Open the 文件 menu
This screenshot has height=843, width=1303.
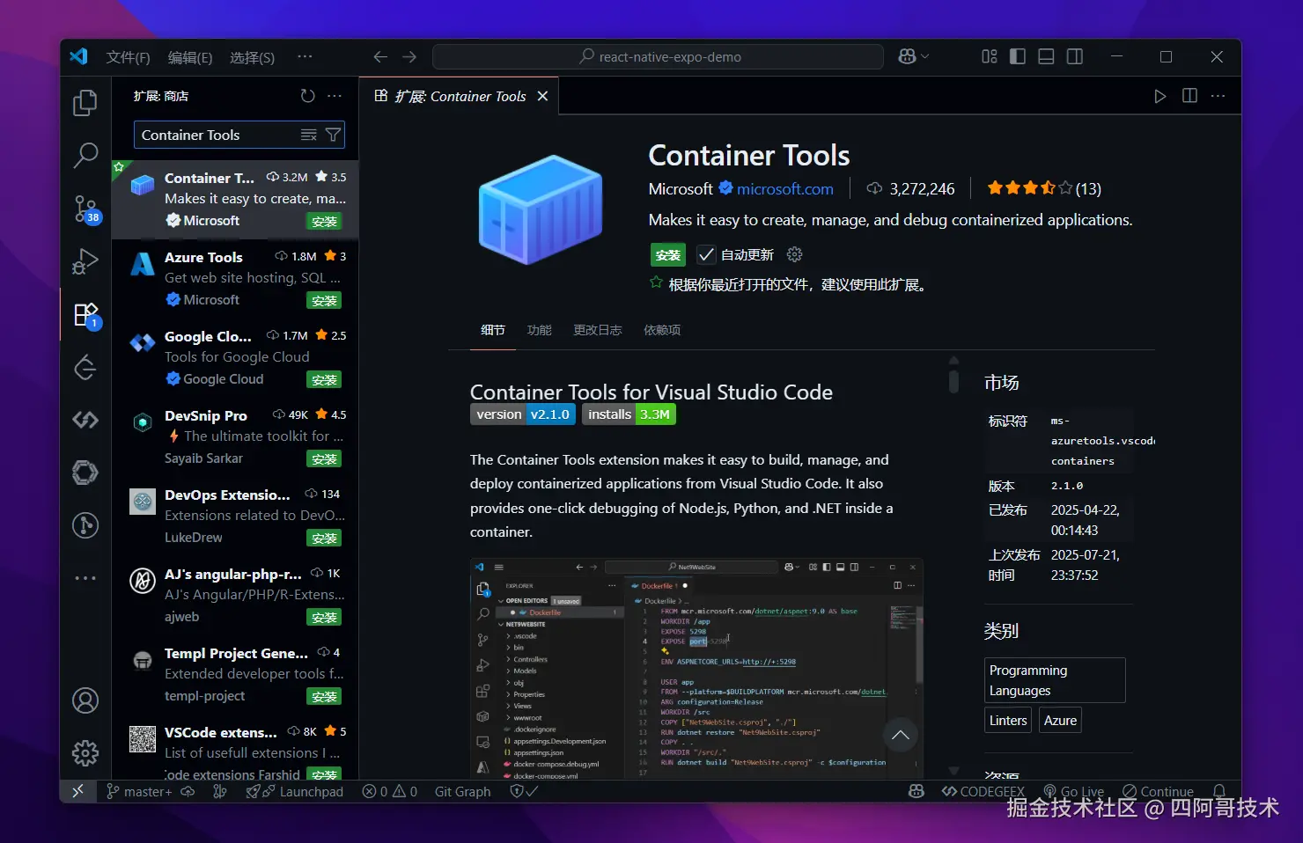pos(128,57)
